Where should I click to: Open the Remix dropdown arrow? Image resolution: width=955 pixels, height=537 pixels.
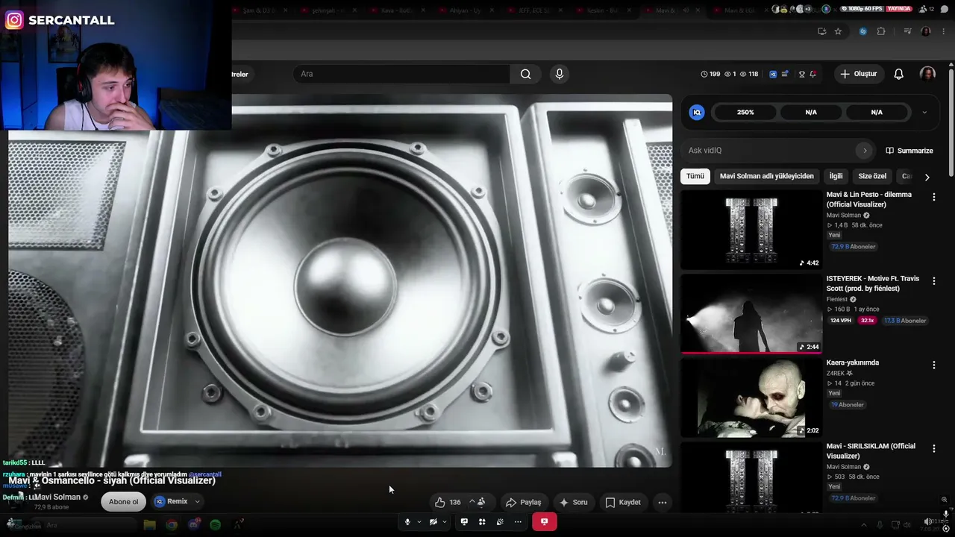197,502
